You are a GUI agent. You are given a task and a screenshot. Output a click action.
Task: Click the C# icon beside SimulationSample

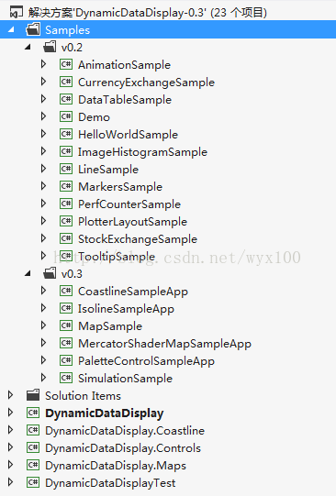[66, 378]
